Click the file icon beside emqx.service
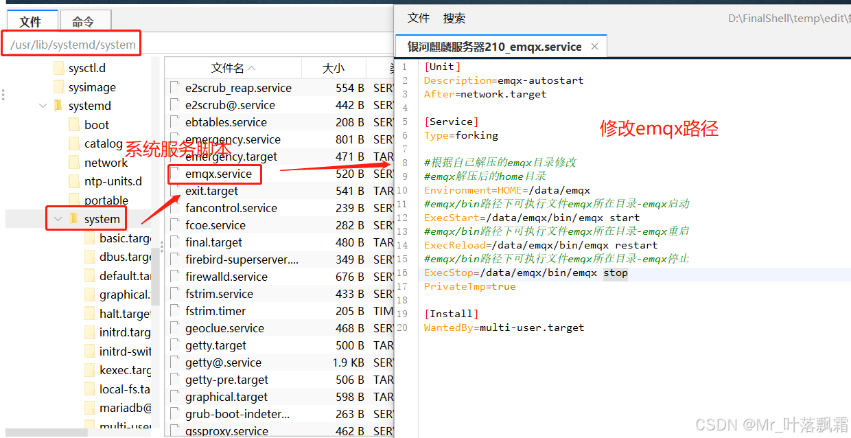Image resolution: width=851 pixels, height=438 pixels. pos(176,174)
